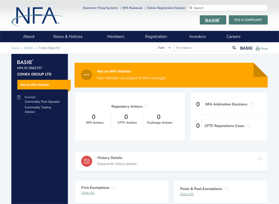Open the Members menu
The image size is (279, 204).
[x=116, y=37]
